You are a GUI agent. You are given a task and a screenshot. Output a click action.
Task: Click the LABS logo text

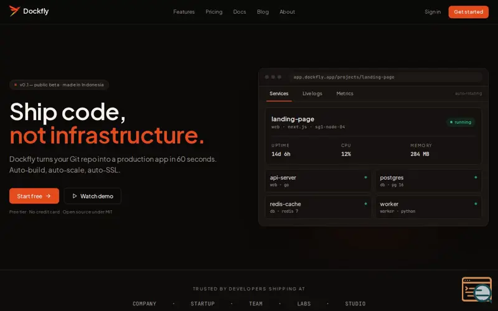(304, 304)
